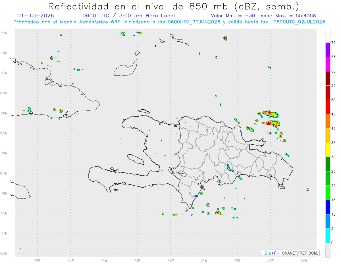This screenshot has height=264, width=341.
Task: Click the '68W' longitude axis label
Action: pyautogui.click(x=304, y=260)
